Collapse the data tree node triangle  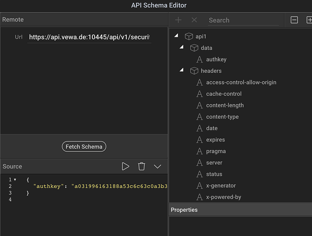[x=181, y=47]
